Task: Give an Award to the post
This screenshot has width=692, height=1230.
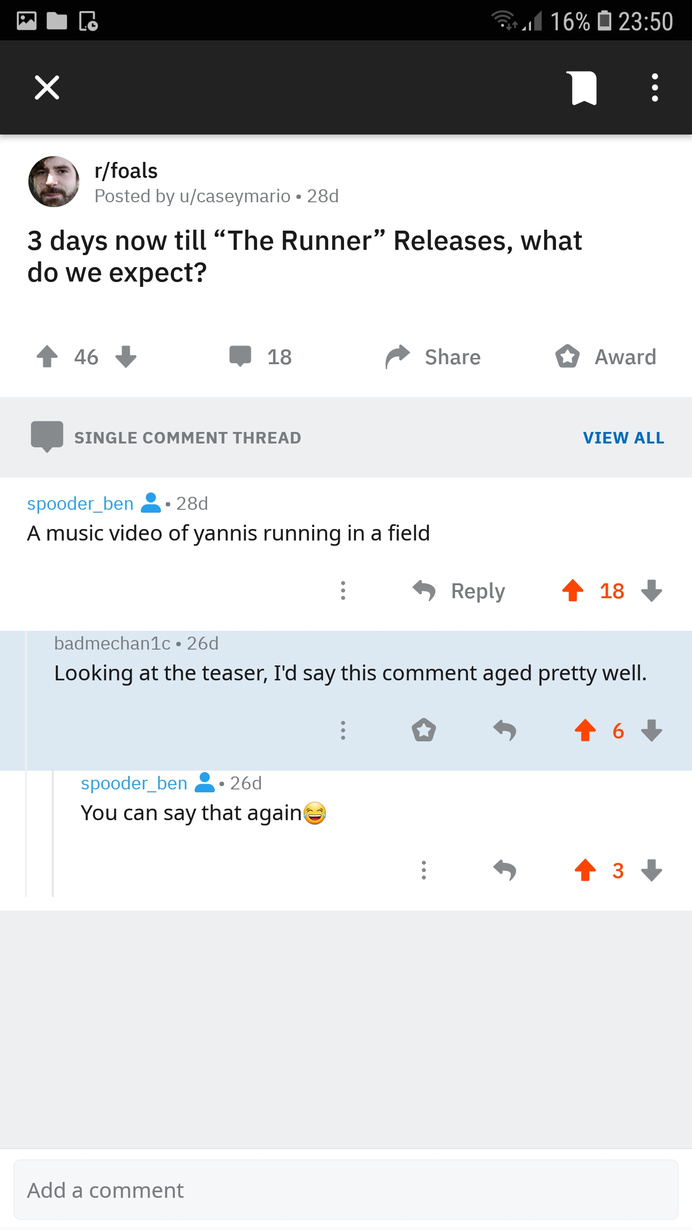Action: point(605,357)
